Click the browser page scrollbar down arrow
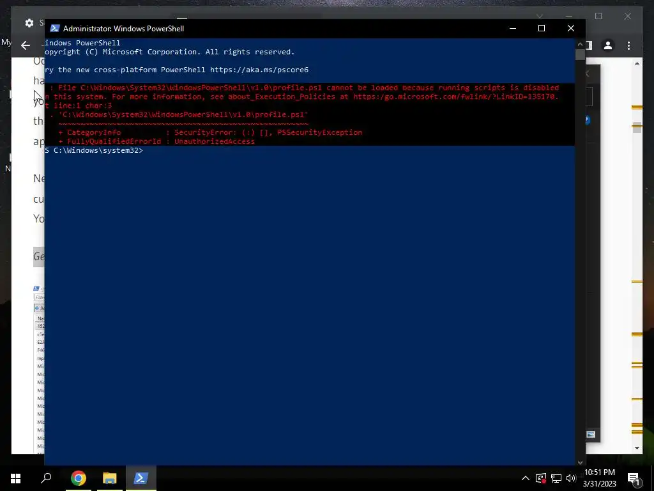 pos(637,448)
